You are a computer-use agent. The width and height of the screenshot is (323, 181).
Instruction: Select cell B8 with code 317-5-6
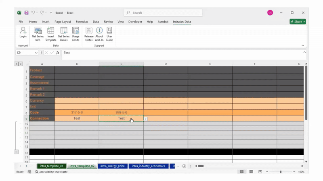point(77,113)
